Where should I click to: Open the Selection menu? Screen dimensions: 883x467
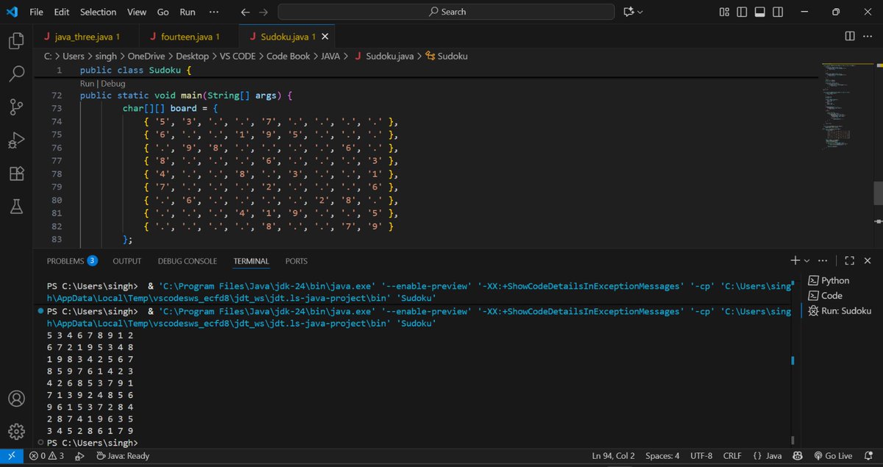[x=98, y=12]
